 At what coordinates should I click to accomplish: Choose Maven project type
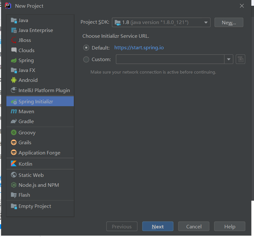(x=40, y=111)
